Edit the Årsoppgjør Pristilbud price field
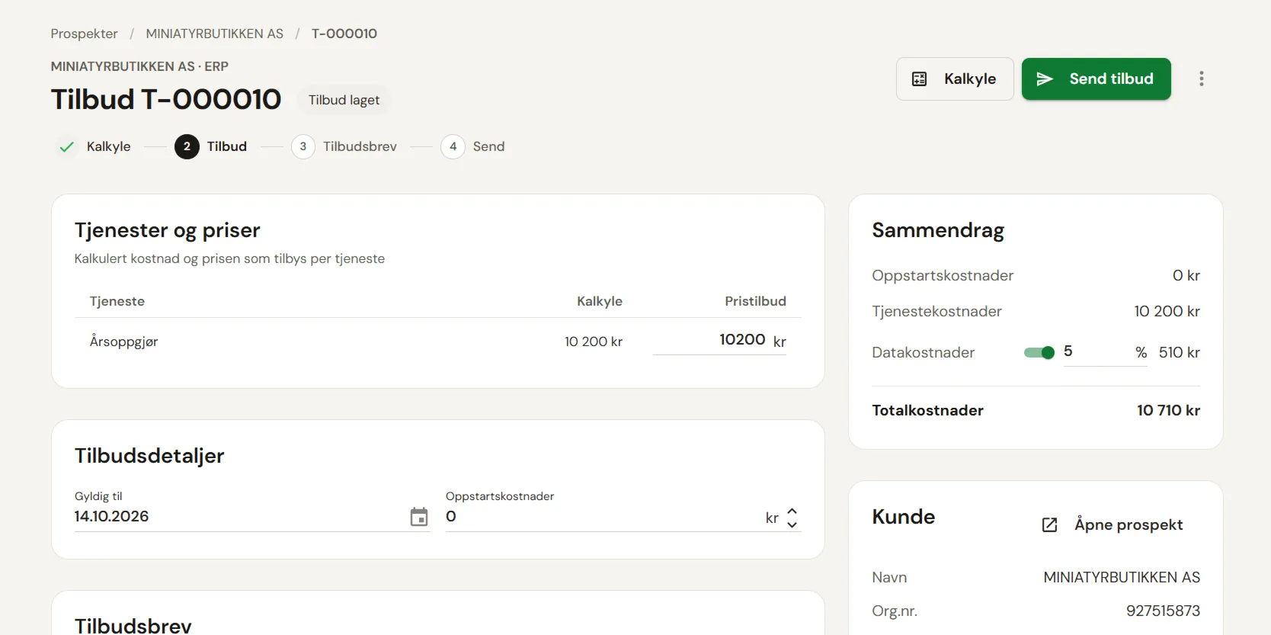The image size is (1271, 635). (719, 340)
